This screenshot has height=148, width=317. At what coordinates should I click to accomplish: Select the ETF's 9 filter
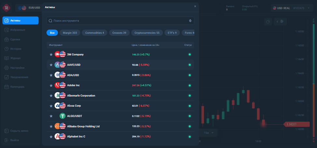[172, 33]
